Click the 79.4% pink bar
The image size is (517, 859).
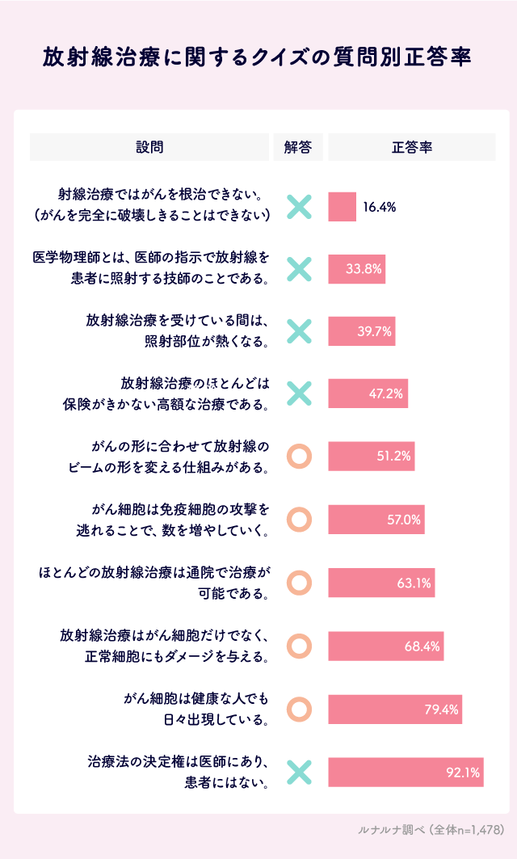(395, 710)
